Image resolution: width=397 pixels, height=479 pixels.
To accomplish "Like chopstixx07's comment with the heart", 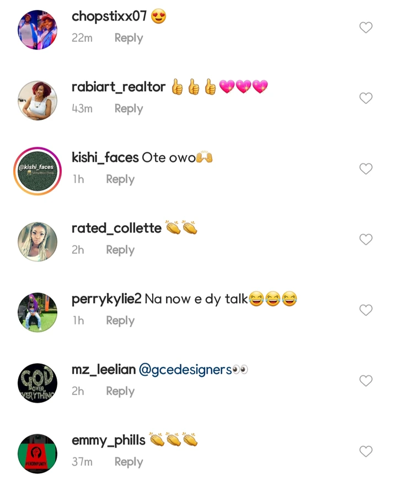I will tap(366, 28).
